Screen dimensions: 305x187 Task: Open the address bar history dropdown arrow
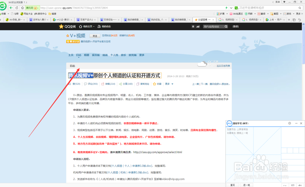point(231,8)
